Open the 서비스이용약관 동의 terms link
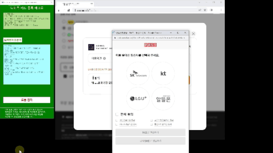Screen dimensions: 273x153 (128, 124)
